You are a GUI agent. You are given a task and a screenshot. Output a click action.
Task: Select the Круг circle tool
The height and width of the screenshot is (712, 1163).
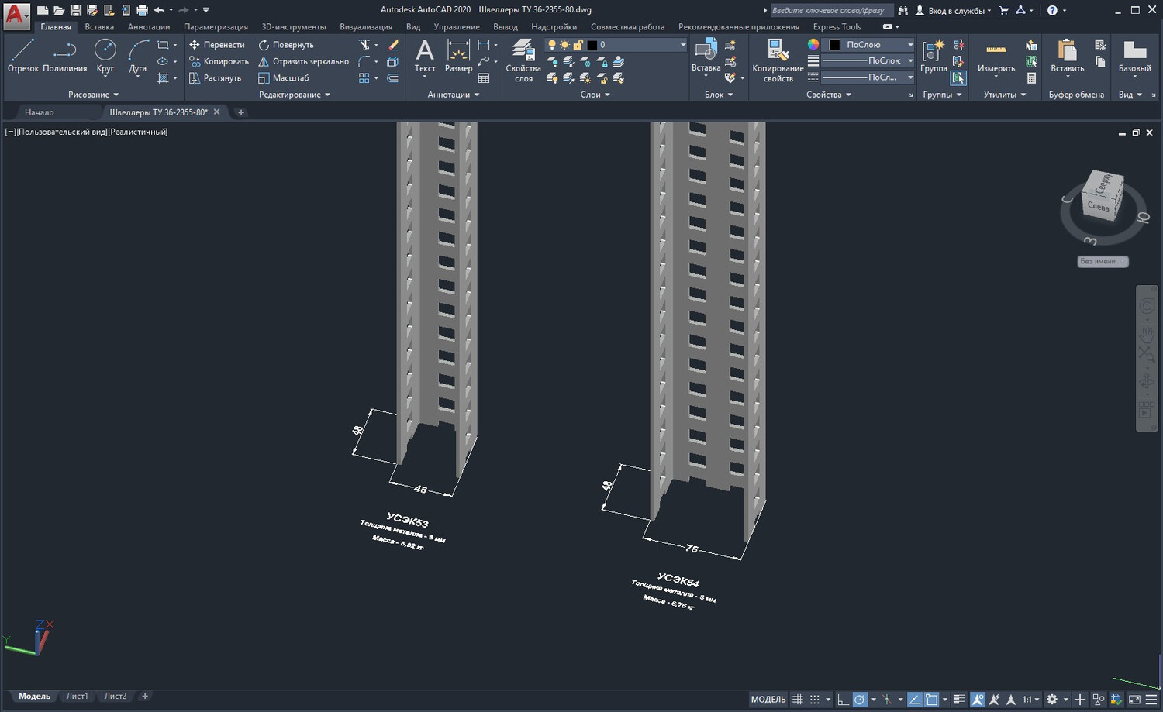pyautogui.click(x=105, y=57)
